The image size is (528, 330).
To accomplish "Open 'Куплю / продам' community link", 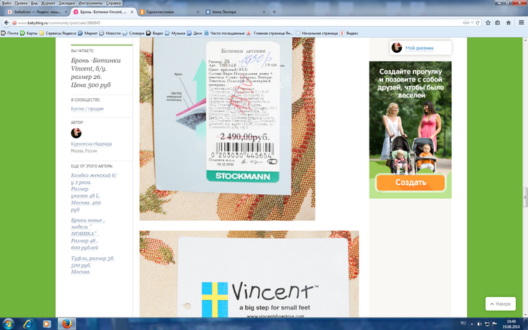I will coord(87,108).
